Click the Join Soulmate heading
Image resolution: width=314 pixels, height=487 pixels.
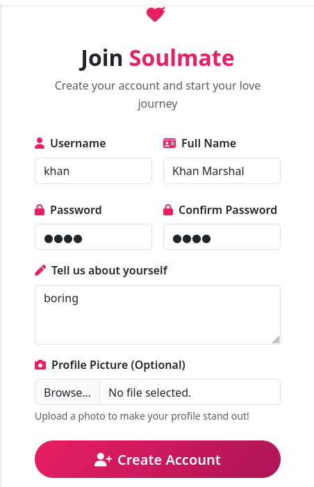(157, 58)
